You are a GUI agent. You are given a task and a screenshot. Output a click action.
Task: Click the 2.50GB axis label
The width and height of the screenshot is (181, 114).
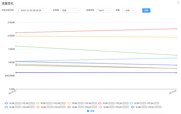coord(11,23)
